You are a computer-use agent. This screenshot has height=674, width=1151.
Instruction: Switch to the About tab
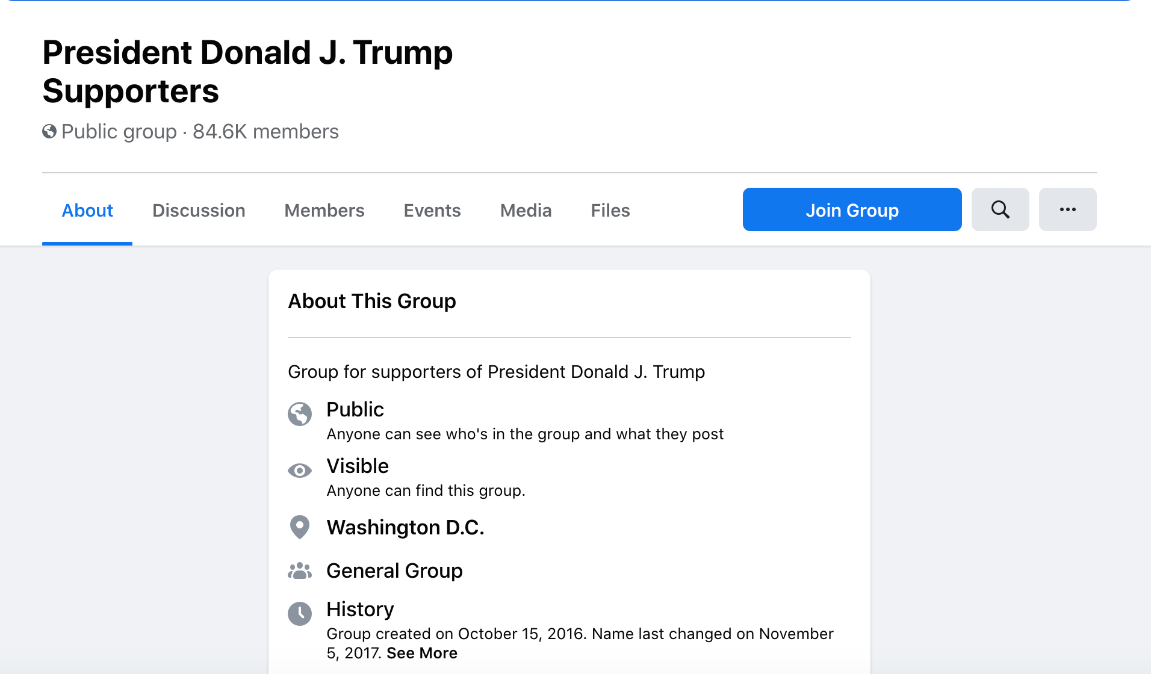[x=87, y=211]
